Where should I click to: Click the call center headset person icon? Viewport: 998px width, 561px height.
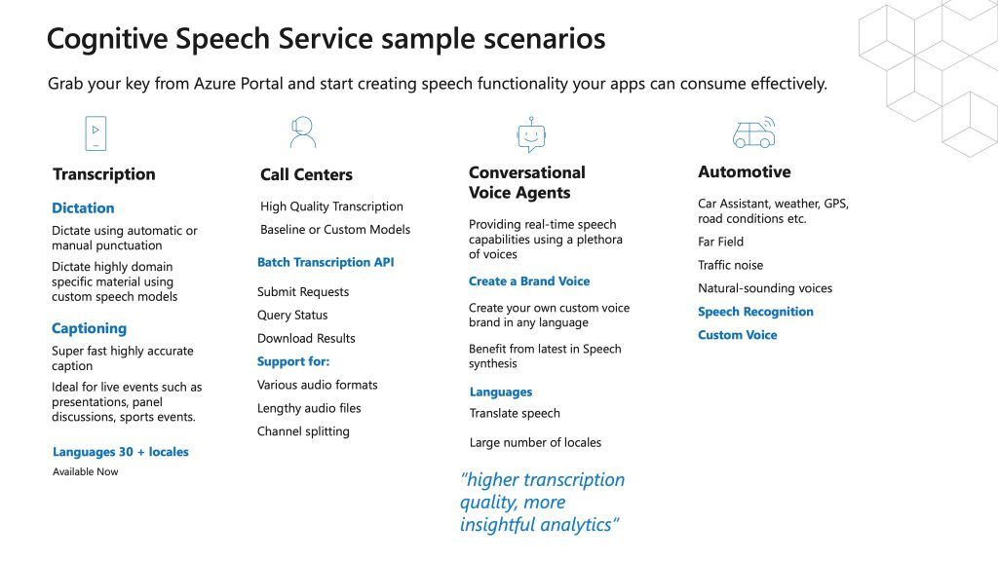(302, 132)
